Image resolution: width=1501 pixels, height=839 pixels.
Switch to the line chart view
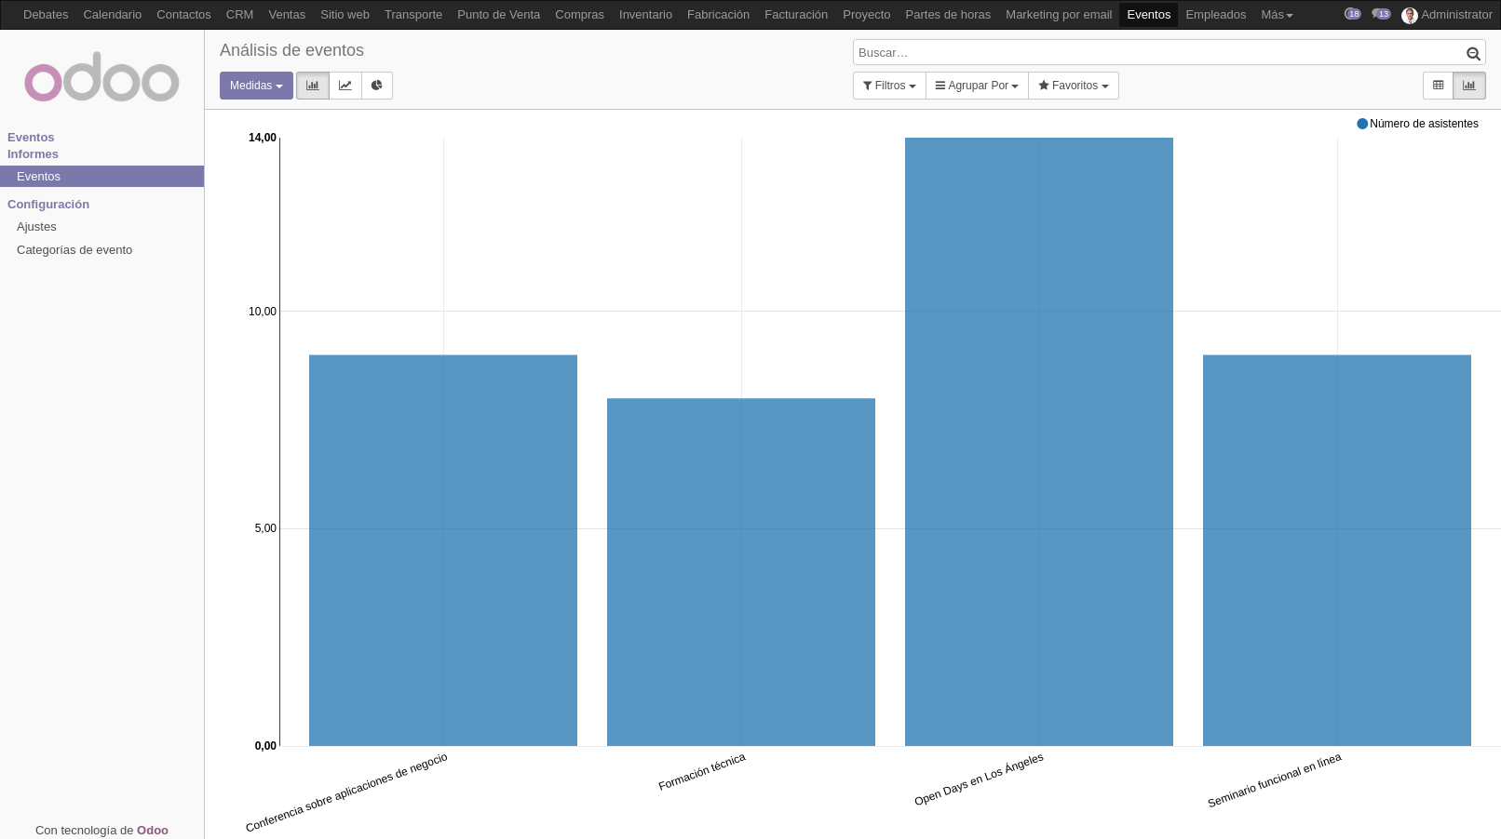(x=345, y=85)
